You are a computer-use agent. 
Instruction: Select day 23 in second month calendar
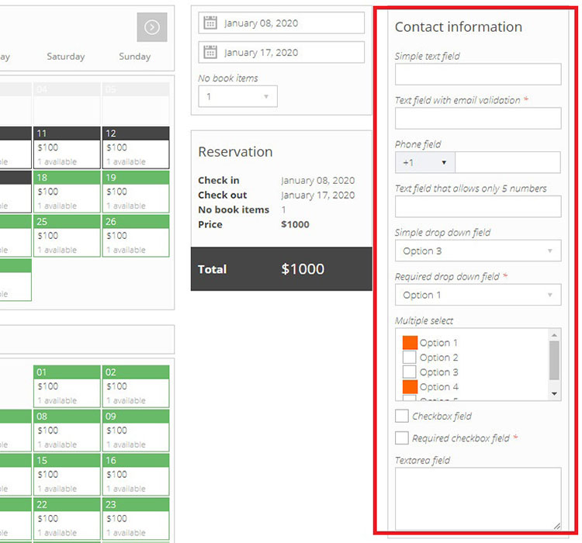[x=136, y=519]
